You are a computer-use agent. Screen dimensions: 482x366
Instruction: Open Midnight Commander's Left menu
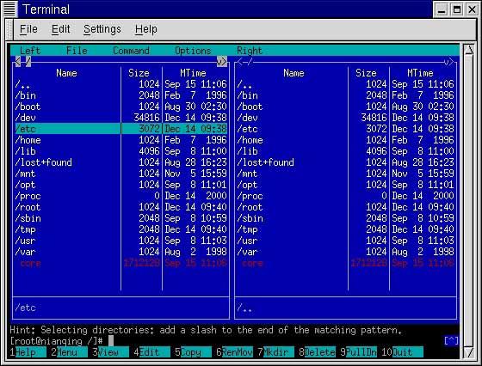[30, 51]
